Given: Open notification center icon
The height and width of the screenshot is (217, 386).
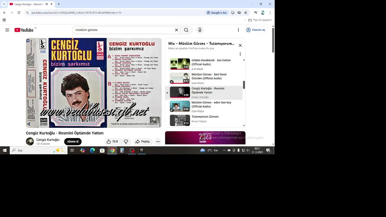Looking at the screenshot, I should click(x=268, y=150).
